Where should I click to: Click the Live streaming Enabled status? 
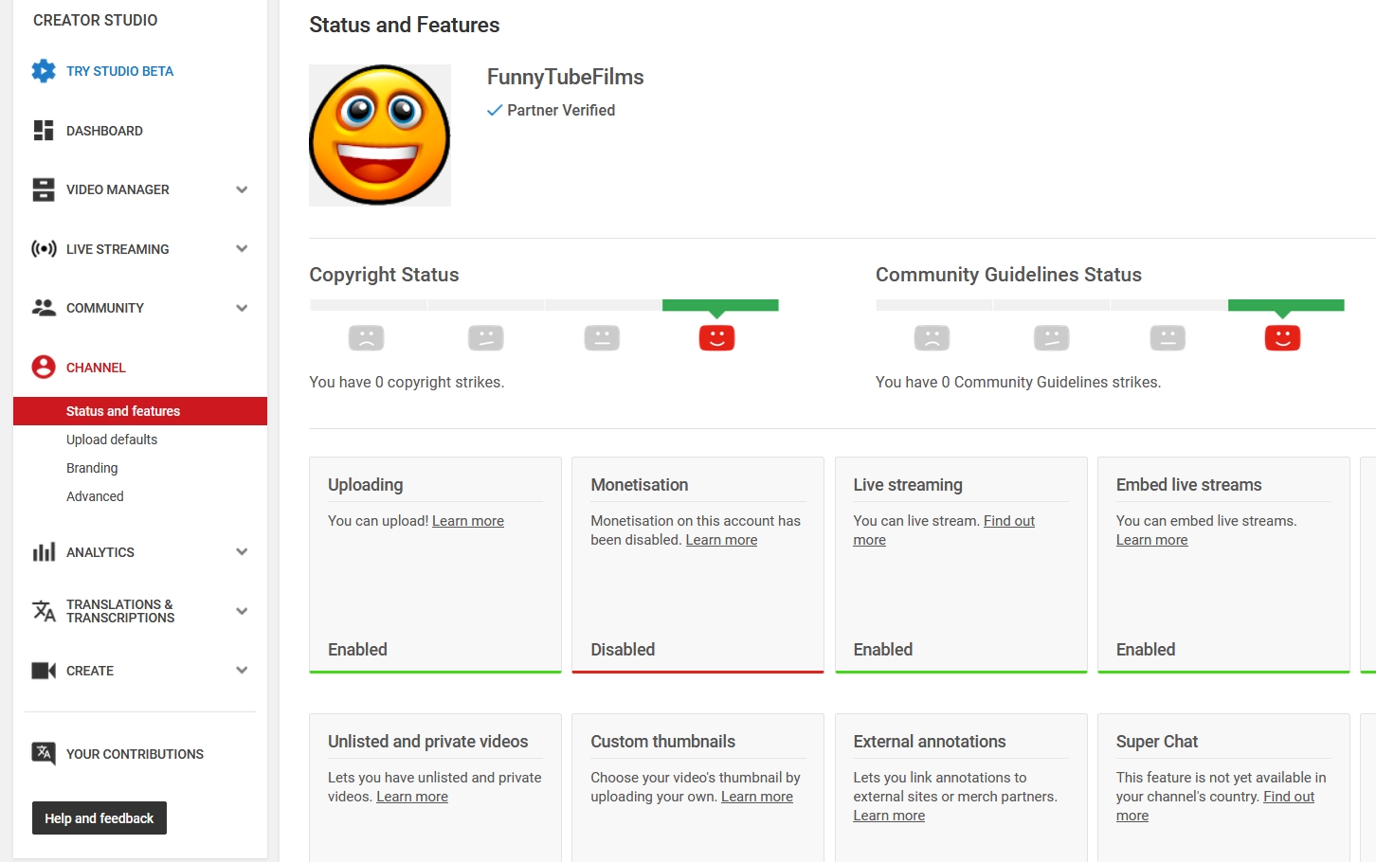pos(883,650)
